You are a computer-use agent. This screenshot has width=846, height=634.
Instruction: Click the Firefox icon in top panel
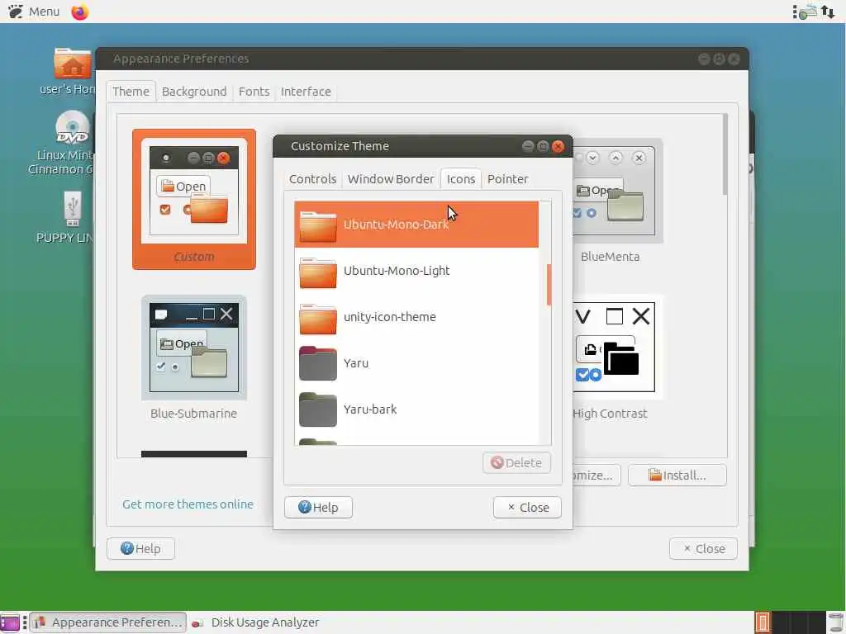pyautogui.click(x=80, y=12)
